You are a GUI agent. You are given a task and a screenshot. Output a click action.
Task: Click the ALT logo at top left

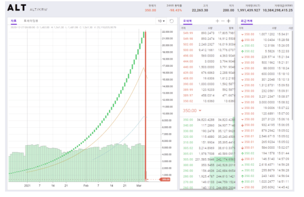17,8
